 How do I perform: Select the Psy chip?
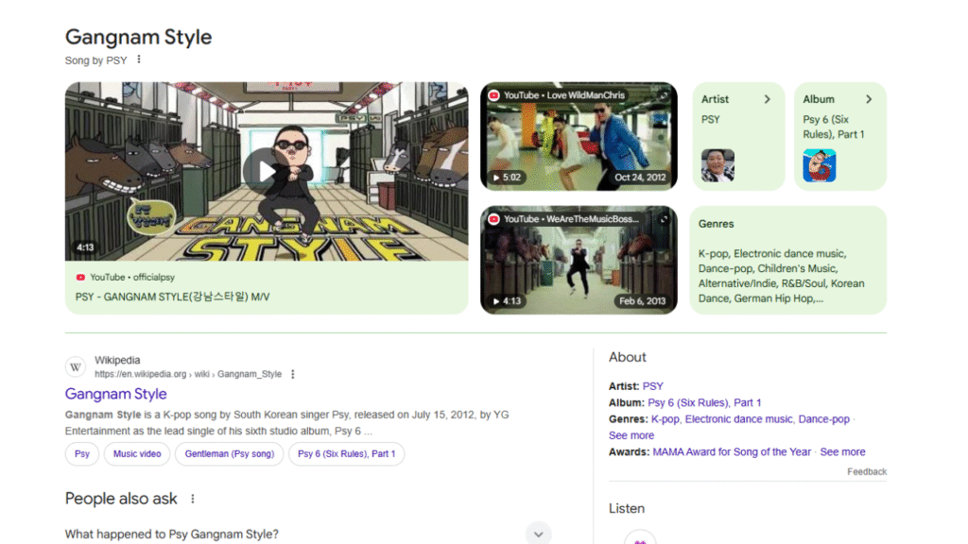[x=82, y=454]
